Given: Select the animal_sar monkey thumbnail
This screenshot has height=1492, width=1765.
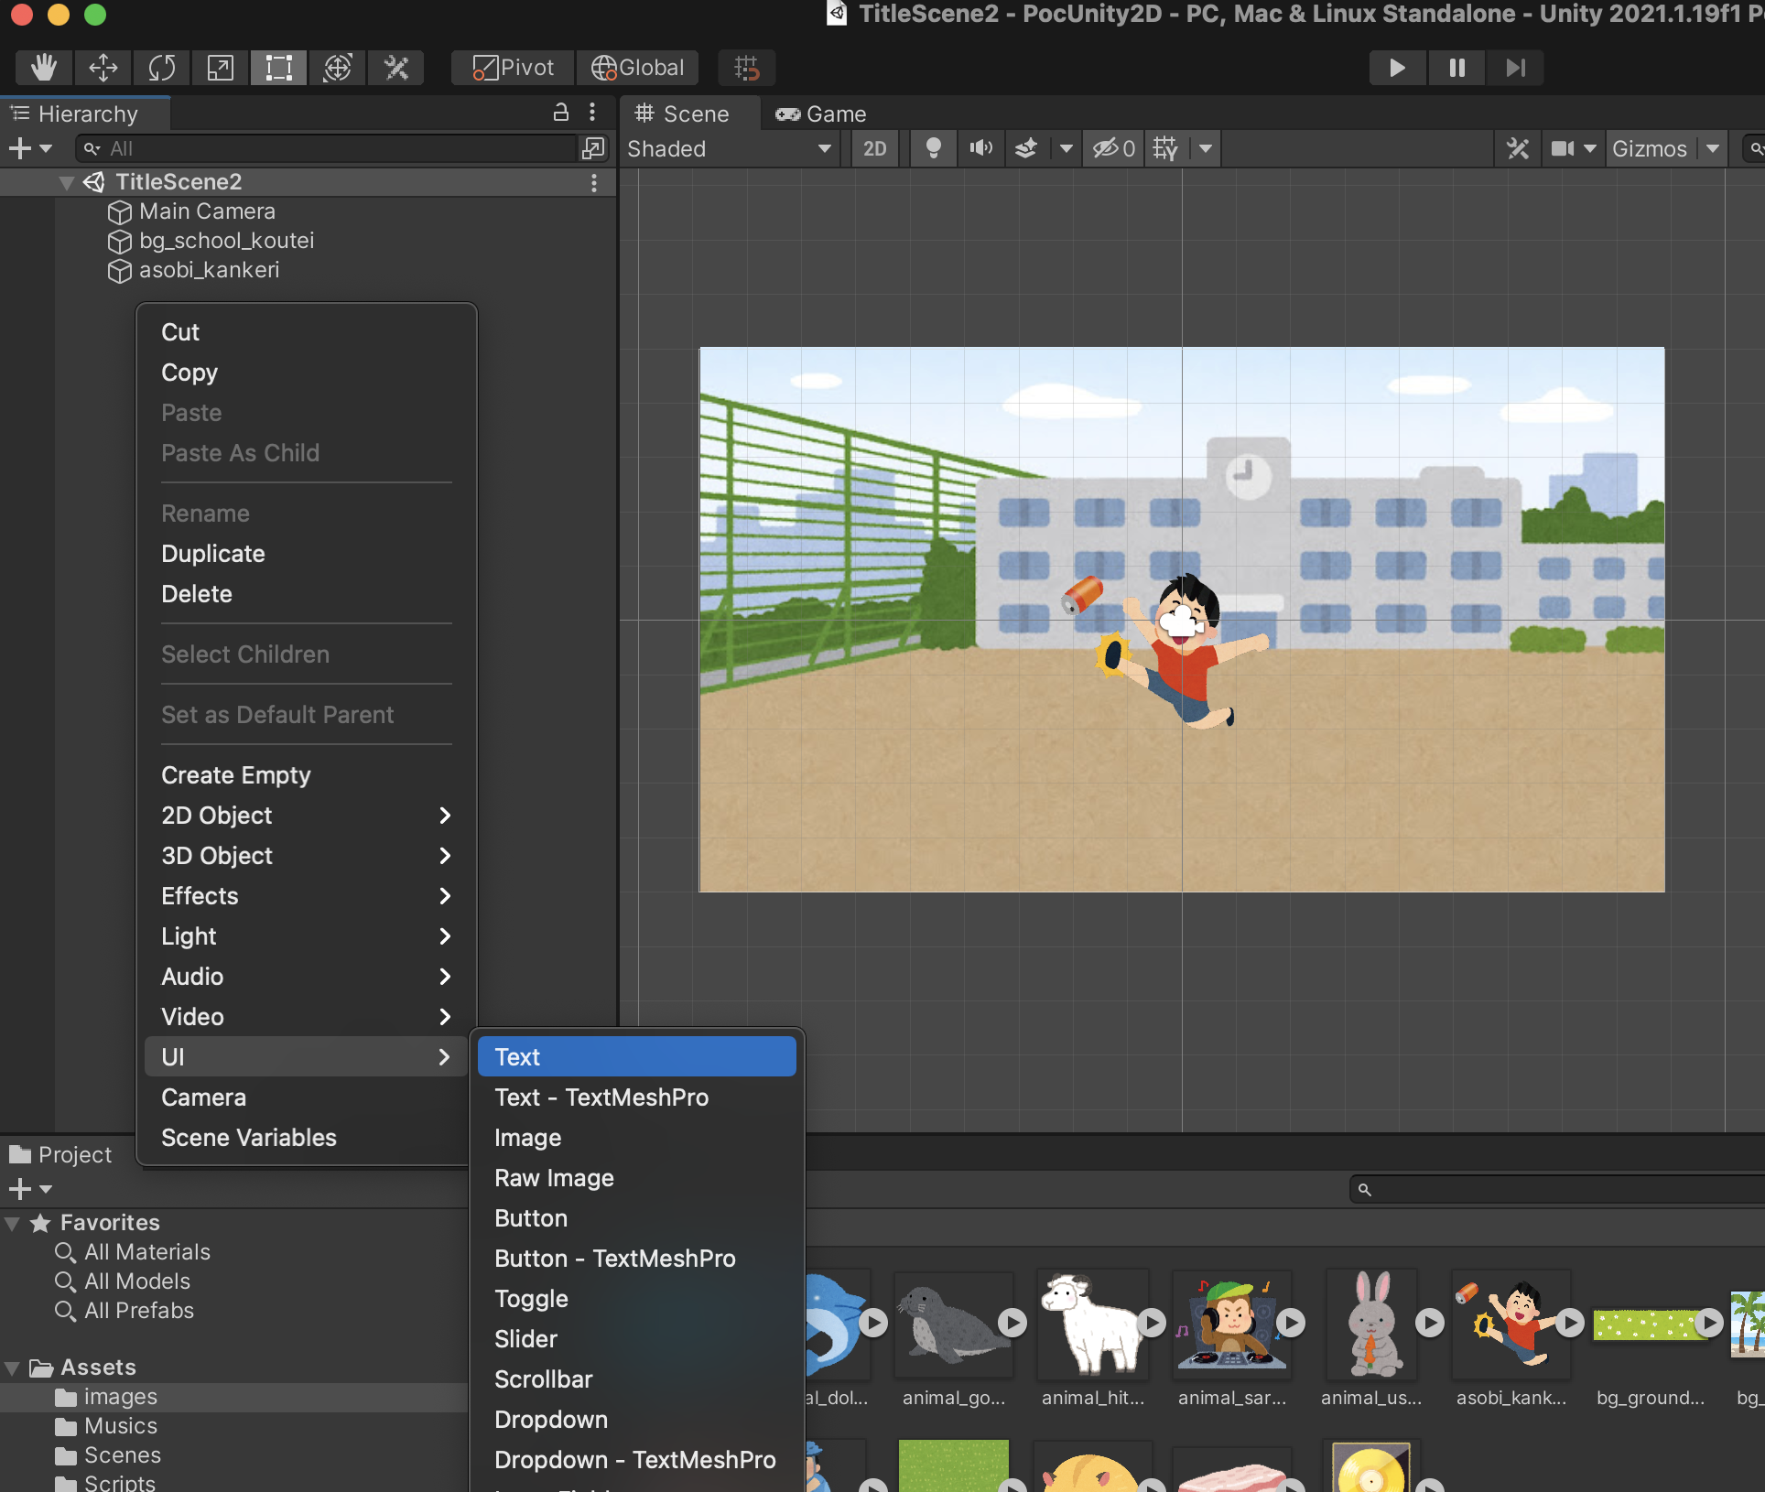Looking at the screenshot, I should (x=1231, y=1324).
